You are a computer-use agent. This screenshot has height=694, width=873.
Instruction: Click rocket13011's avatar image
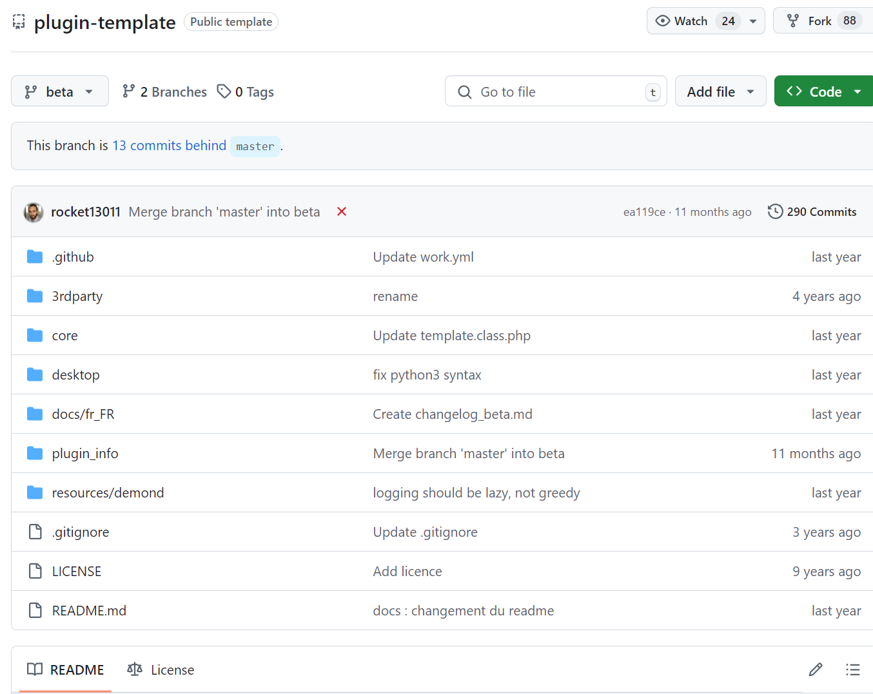pyautogui.click(x=34, y=212)
